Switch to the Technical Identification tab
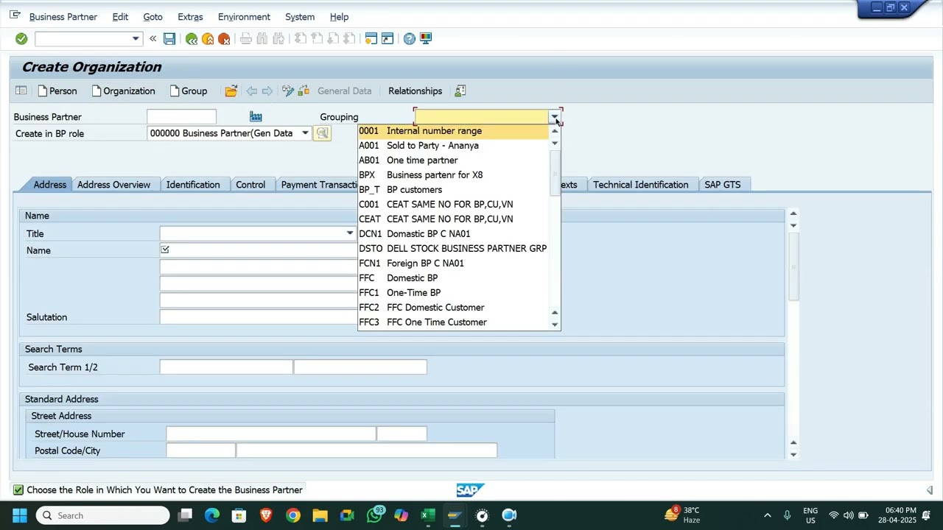The image size is (943, 530). (640, 185)
